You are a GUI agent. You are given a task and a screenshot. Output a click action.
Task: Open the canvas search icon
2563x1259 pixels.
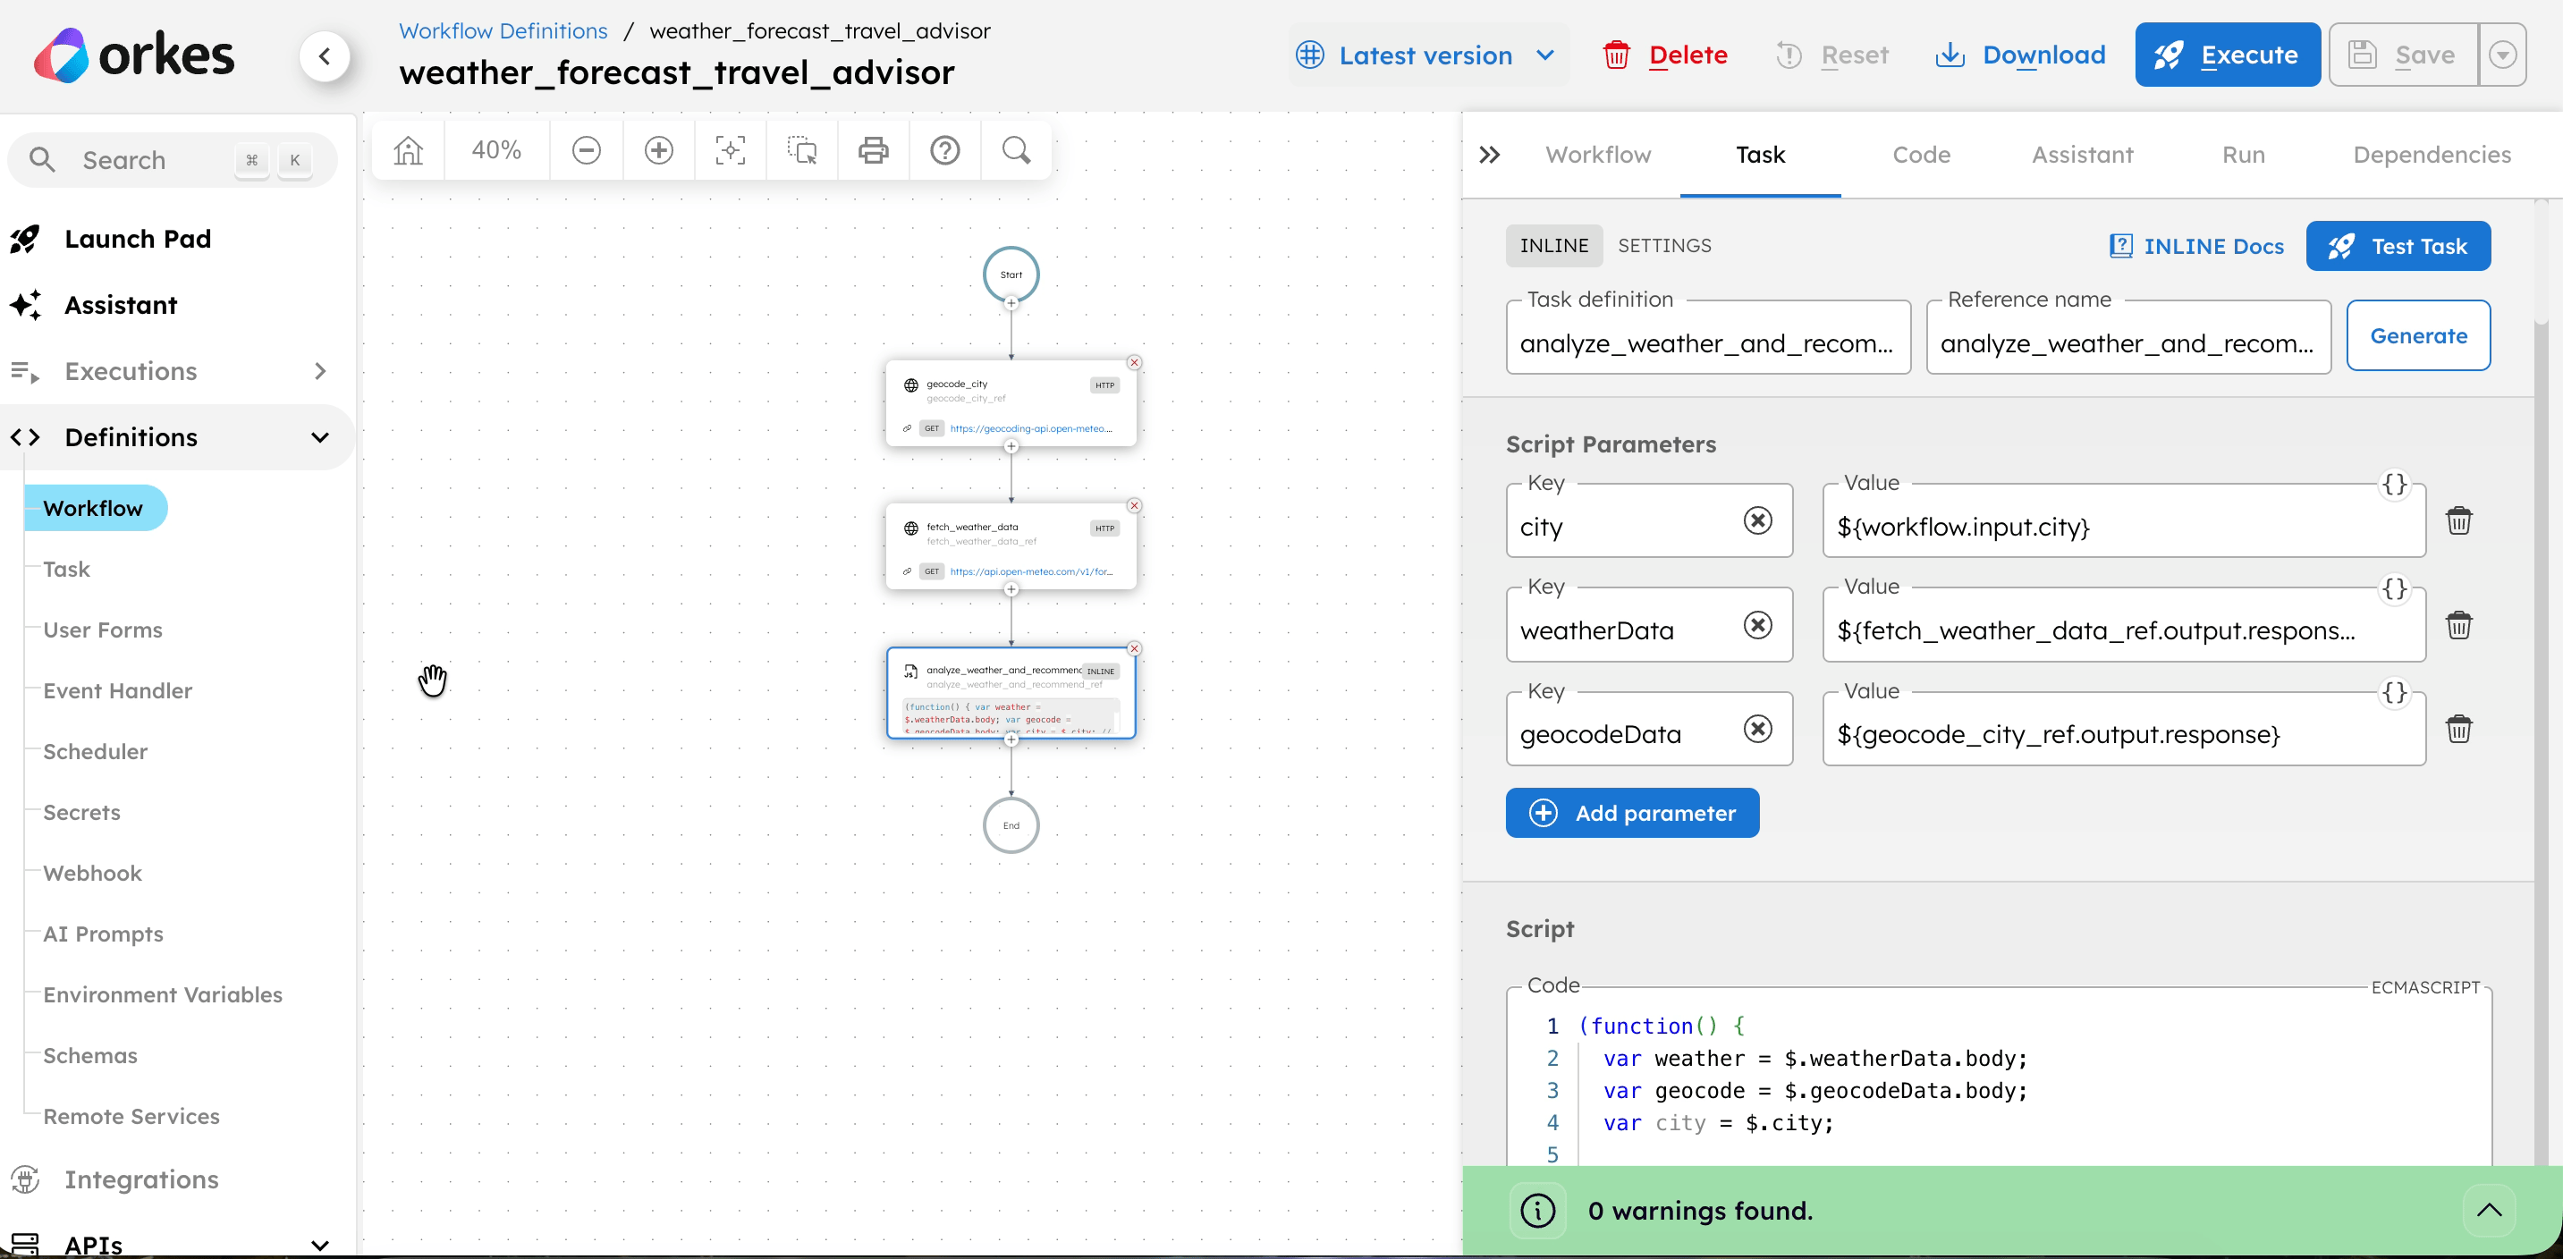tap(1017, 150)
